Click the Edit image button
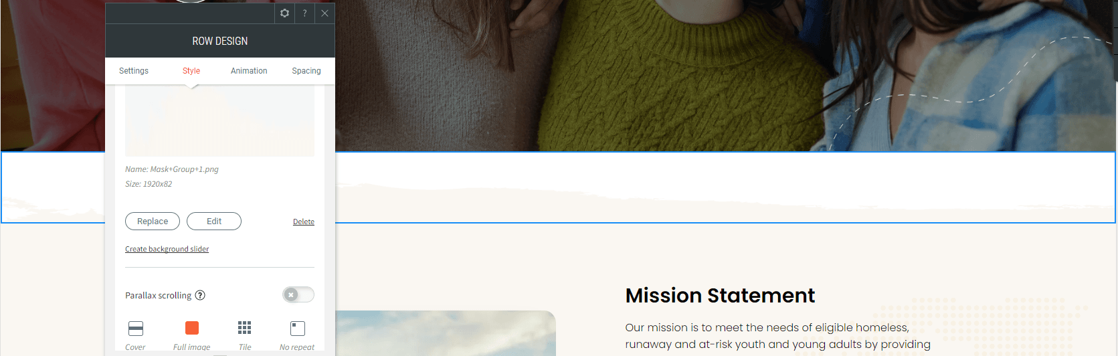 pyautogui.click(x=214, y=221)
